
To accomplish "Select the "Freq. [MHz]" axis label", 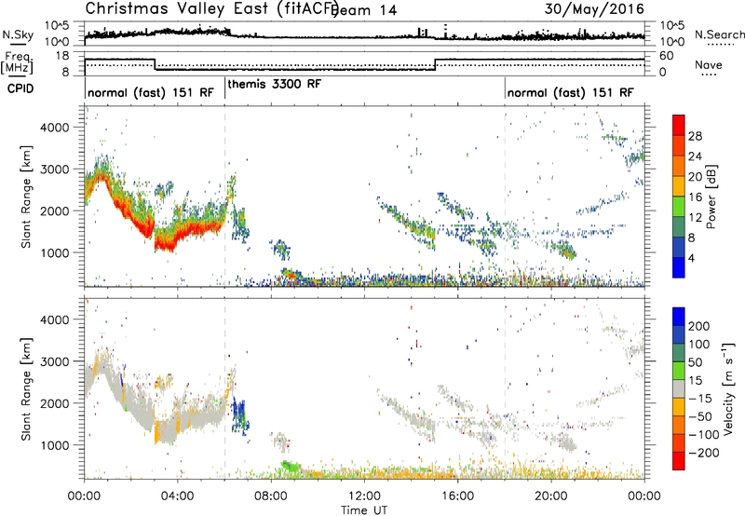I will click(x=17, y=63).
